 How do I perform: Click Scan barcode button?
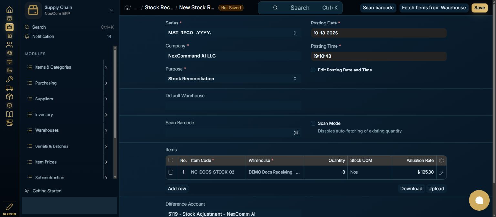(x=378, y=8)
